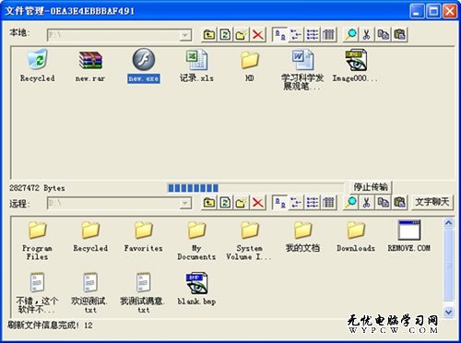Paste file in remote toolbar
Screen dimensions: 461x343
coord(399,203)
